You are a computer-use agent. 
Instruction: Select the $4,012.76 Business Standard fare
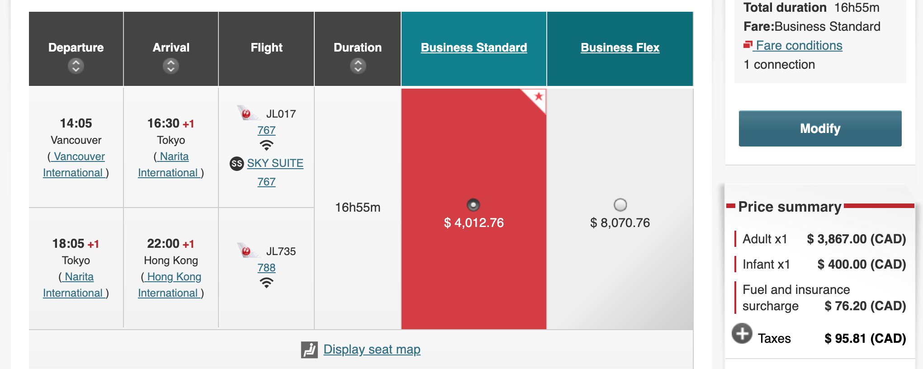pos(473,205)
